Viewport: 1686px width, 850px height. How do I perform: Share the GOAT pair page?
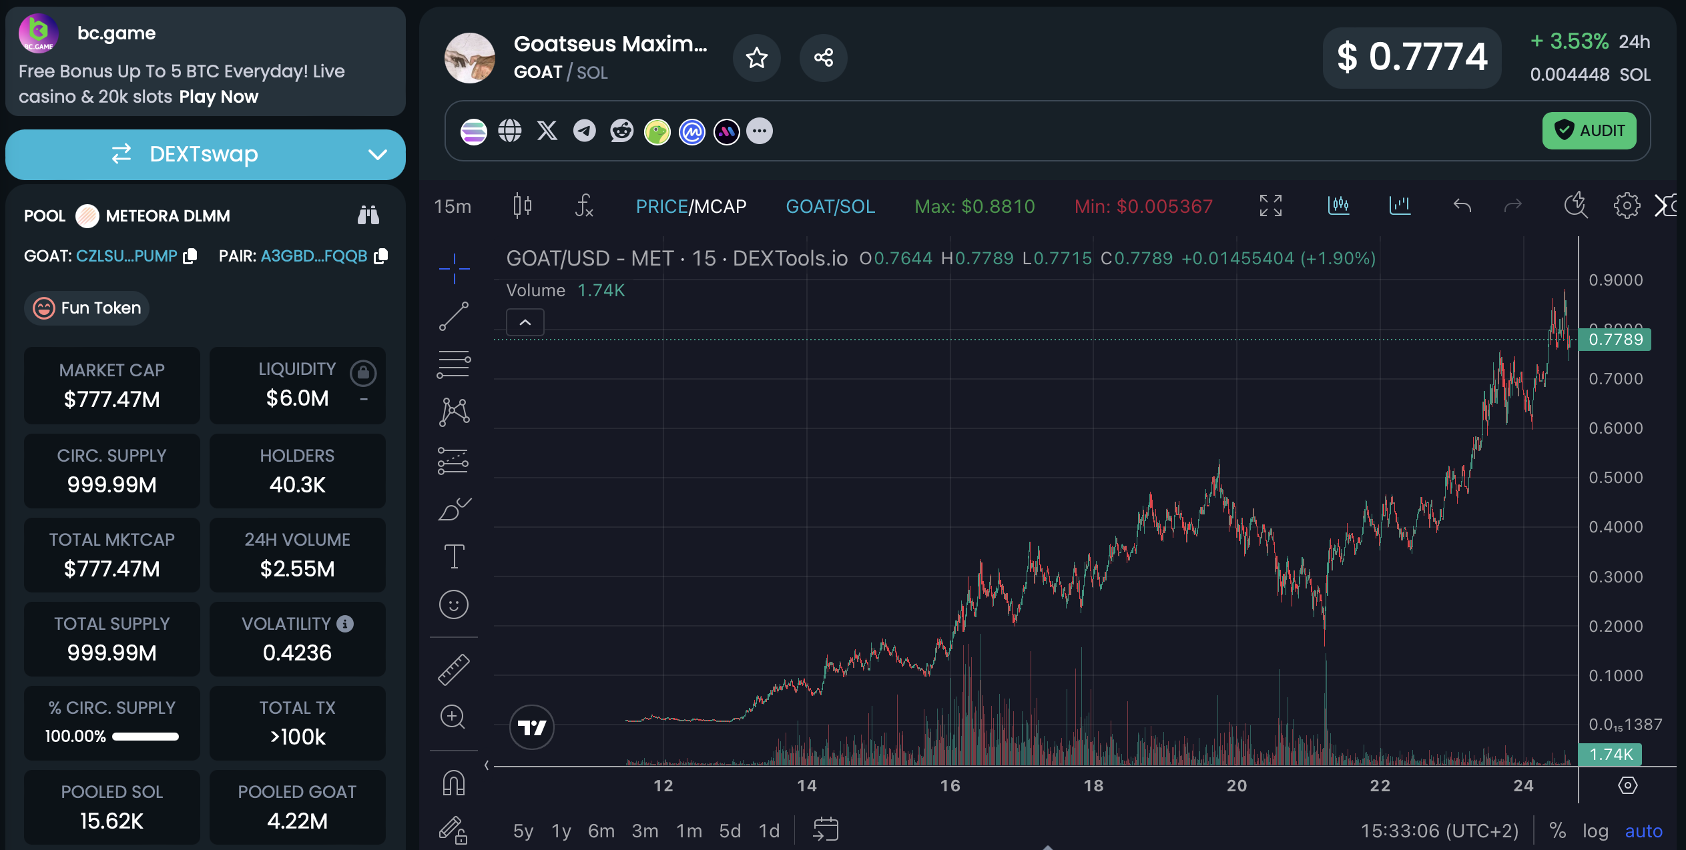coord(823,58)
